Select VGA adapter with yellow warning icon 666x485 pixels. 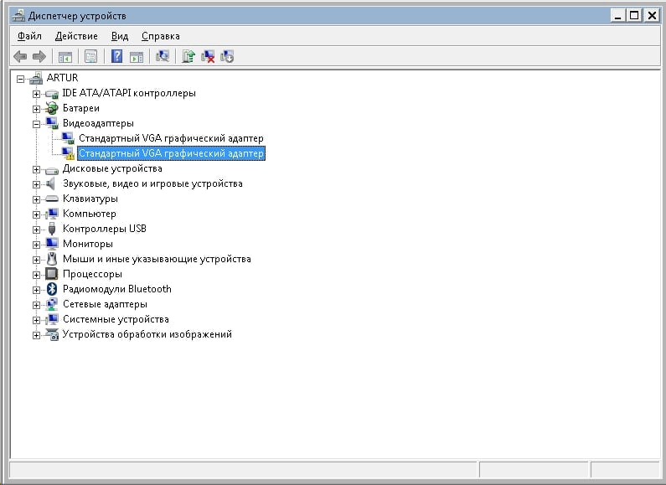pos(171,153)
